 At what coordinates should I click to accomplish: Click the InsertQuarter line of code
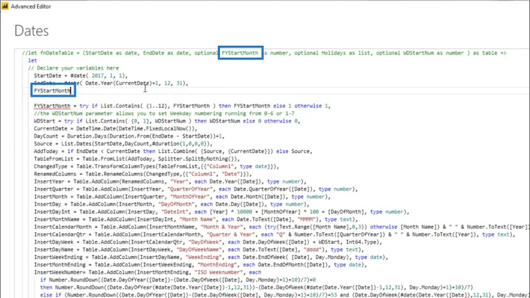tap(195, 189)
